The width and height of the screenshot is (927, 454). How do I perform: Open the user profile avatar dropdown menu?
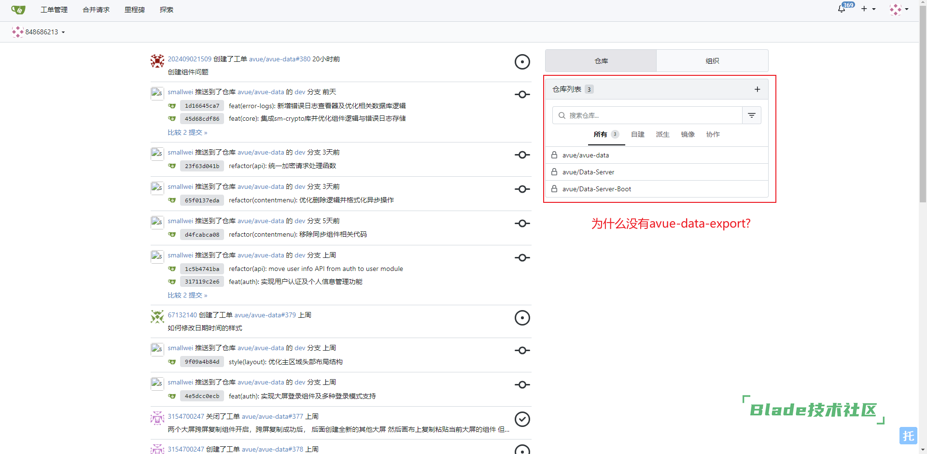coord(899,9)
